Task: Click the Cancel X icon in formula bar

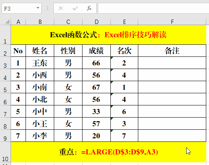Action: tap(61, 8)
